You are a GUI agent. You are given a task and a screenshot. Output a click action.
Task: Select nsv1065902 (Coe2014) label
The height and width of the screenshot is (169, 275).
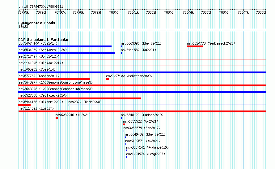[x=37, y=69]
